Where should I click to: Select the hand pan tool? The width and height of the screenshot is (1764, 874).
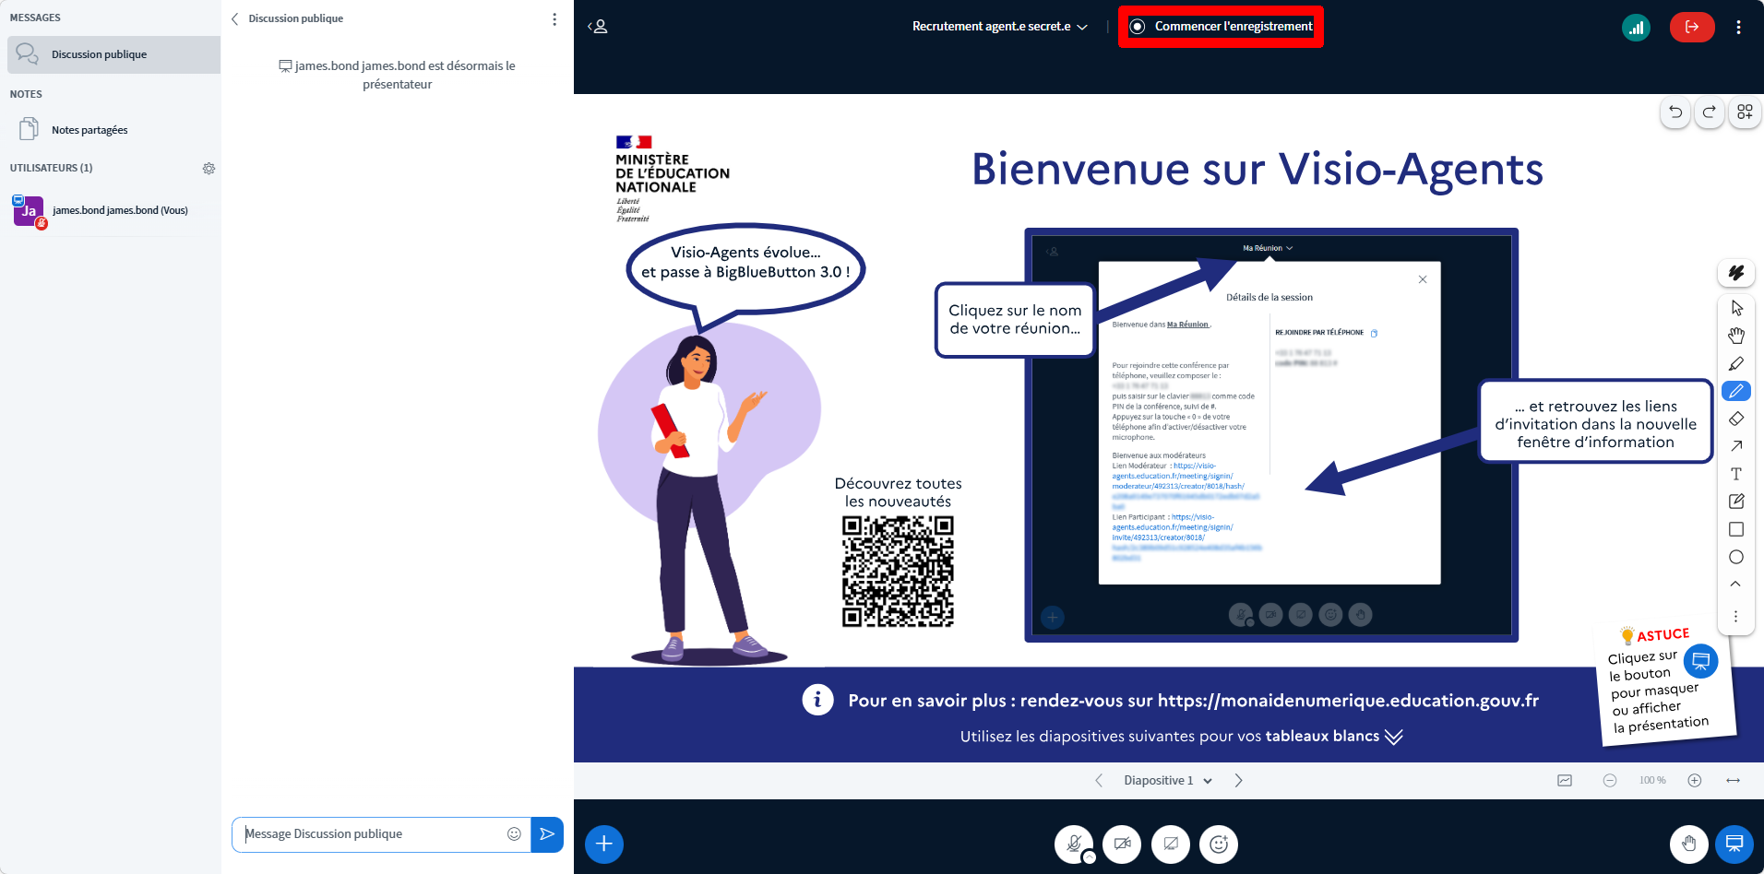click(1735, 336)
